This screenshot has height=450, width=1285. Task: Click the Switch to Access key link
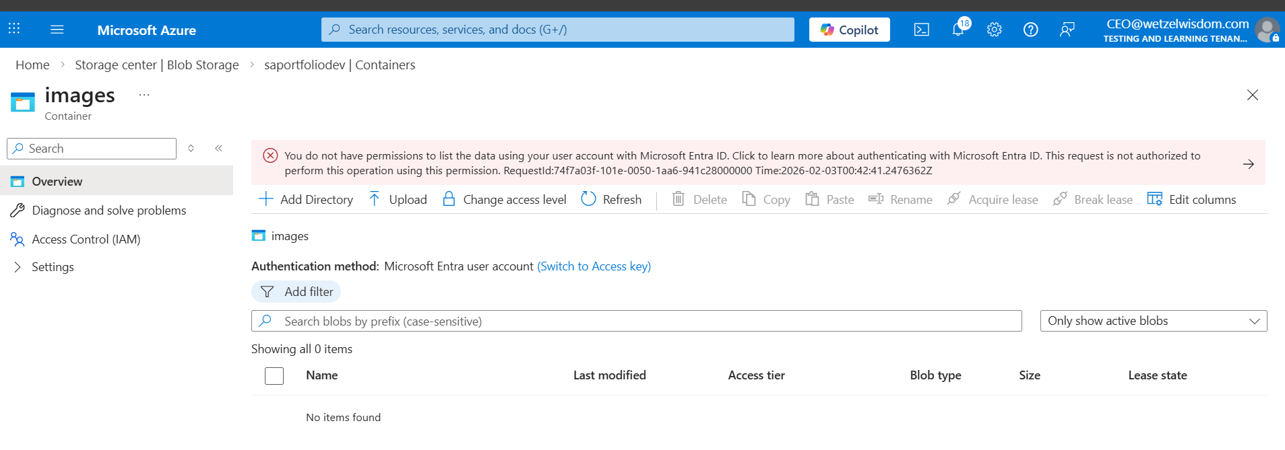594,266
